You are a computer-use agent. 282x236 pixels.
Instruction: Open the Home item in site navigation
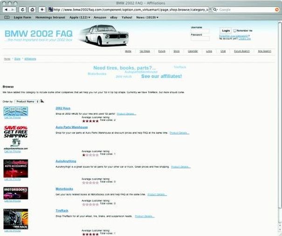click(128, 51)
